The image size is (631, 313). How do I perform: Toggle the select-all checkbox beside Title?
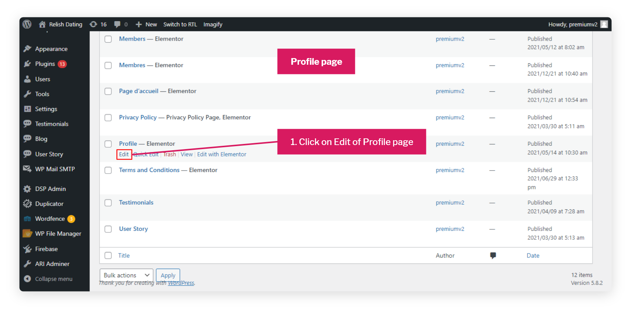108,255
